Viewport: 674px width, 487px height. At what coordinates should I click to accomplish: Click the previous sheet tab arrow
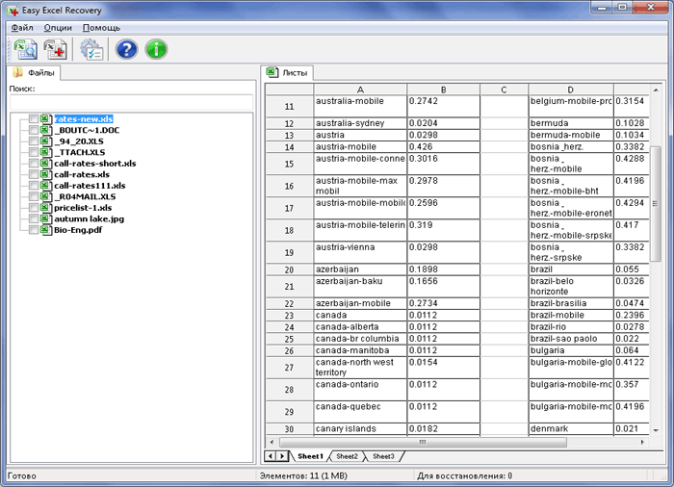pyautogui.click(x=271, y=456)
